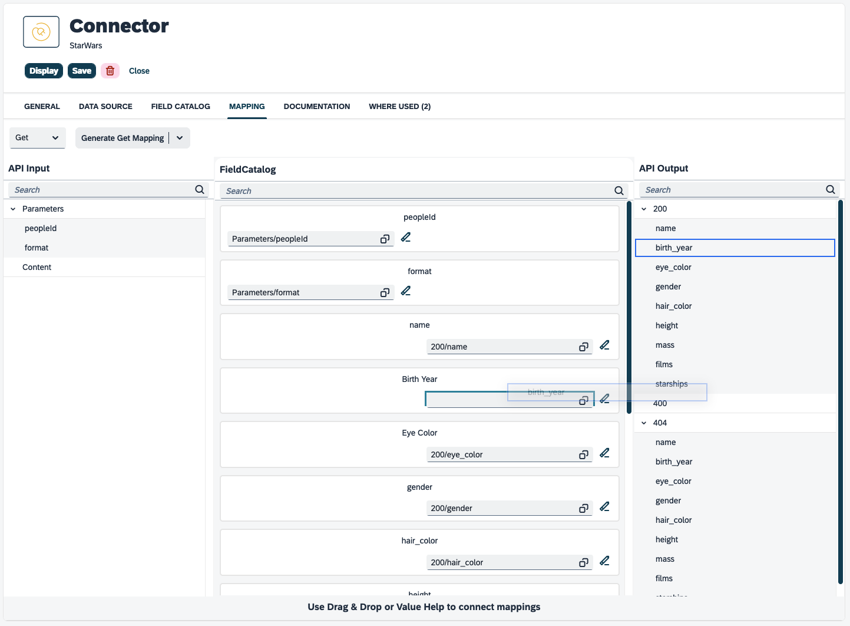Click the Save button
This screenshot has height=626, width=850.
(82, 71)
